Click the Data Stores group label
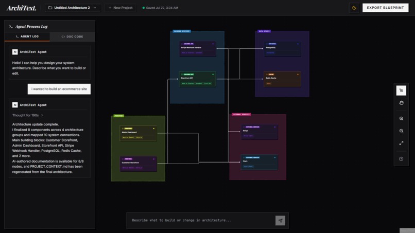This screenshot has width=415, height=233. point(264,31)
